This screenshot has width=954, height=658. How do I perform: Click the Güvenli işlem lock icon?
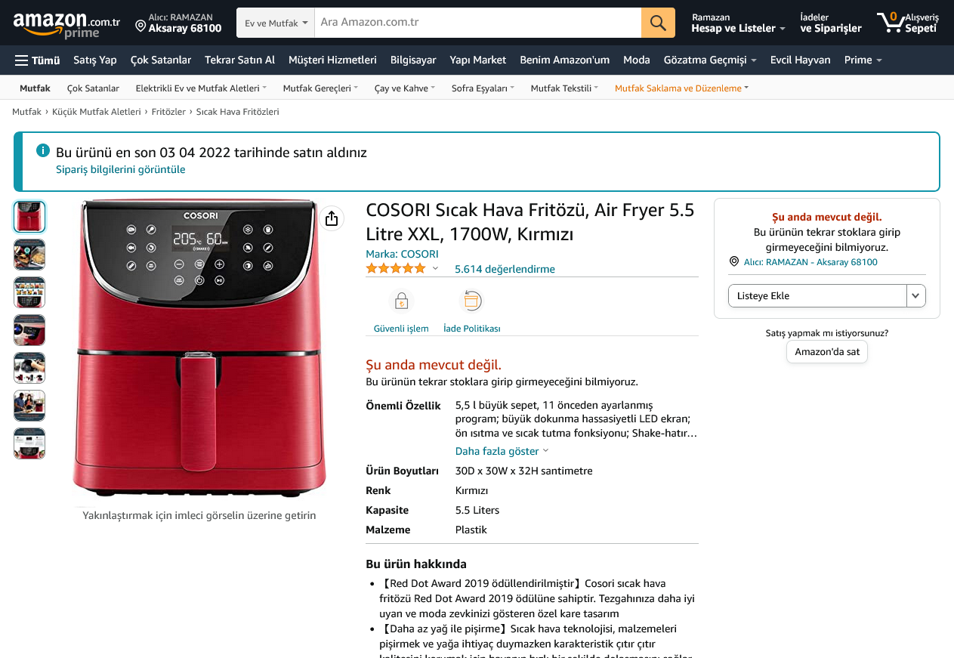(401, 301)
